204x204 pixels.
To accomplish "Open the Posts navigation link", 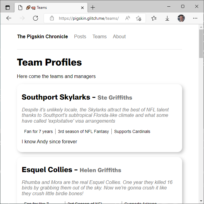I will click(x=80, y=36).
